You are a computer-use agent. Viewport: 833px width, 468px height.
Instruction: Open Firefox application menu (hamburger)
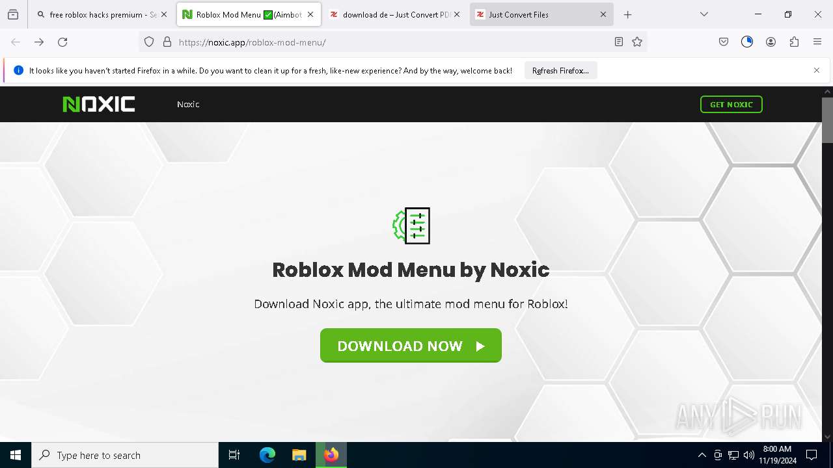pyautogui.click(x=817, y=42)
